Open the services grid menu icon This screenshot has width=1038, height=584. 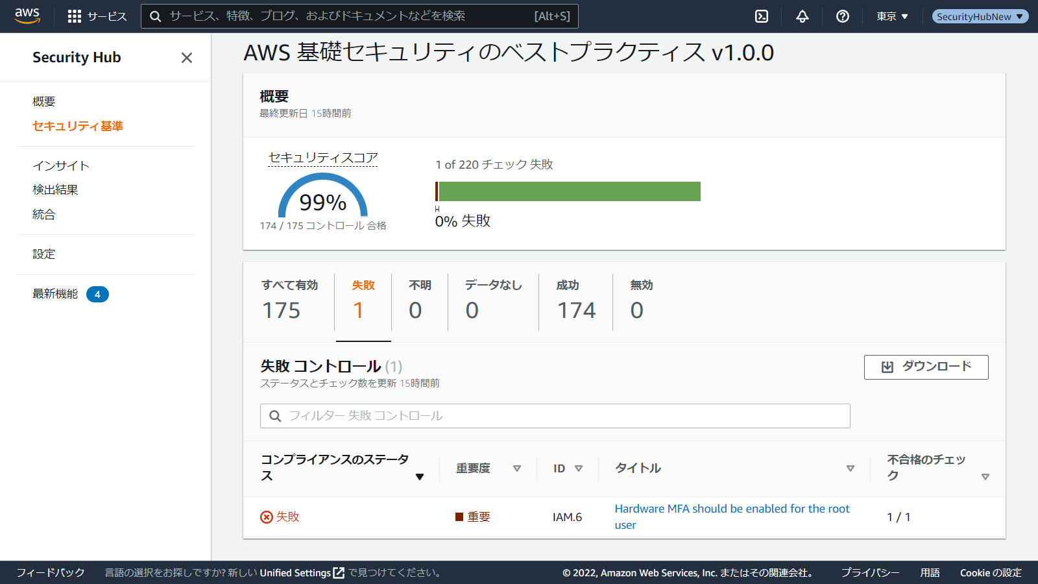[75, 16]
